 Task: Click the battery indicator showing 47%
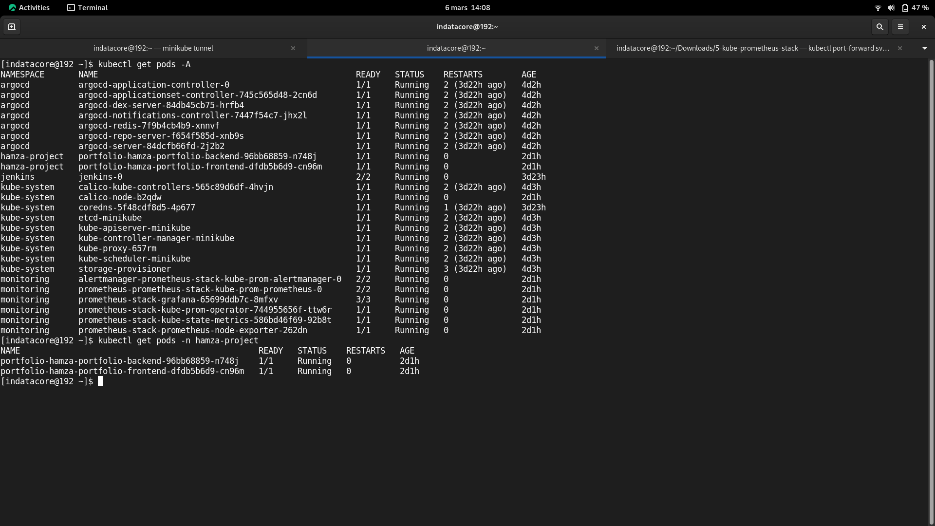click(913, 7)
